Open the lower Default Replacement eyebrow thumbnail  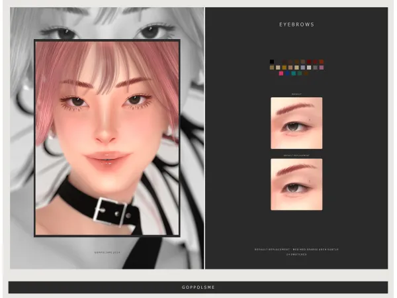[x=296, y=185]
